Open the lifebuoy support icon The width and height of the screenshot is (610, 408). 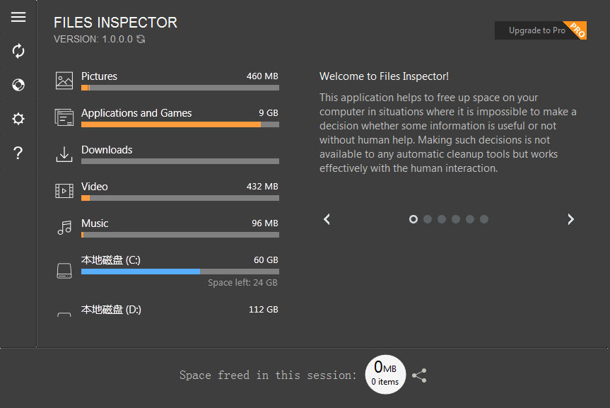[18, 84]
